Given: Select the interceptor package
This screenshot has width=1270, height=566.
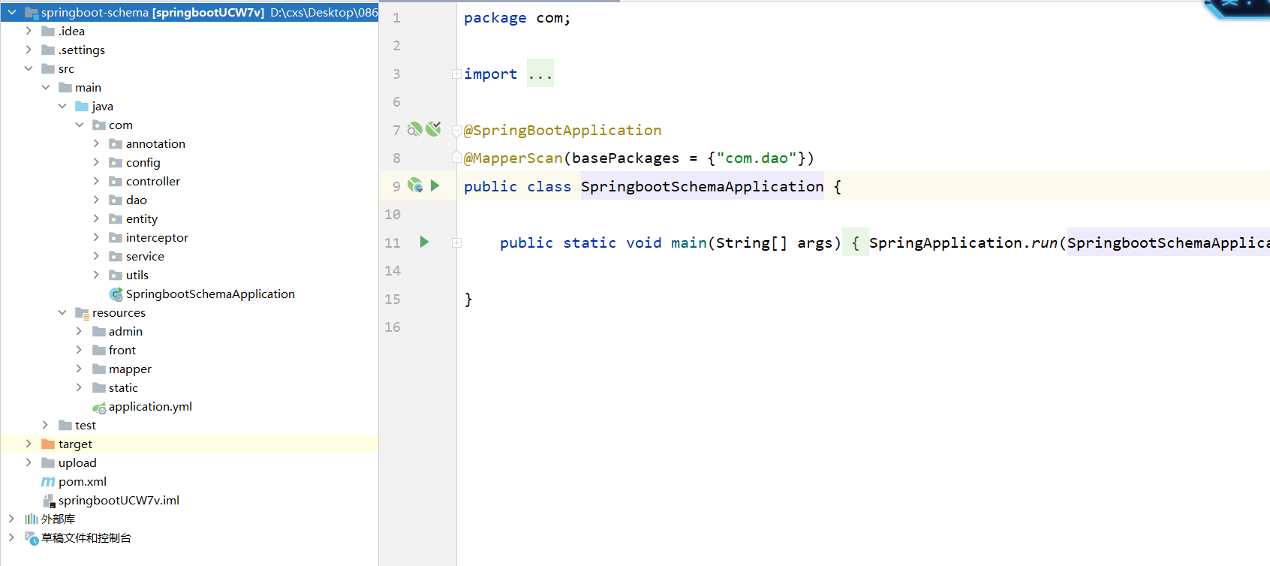Looking at the screenshot, I should click(157, 238).
